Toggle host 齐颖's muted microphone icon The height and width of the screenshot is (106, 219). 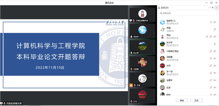click(x=215, y=29)
